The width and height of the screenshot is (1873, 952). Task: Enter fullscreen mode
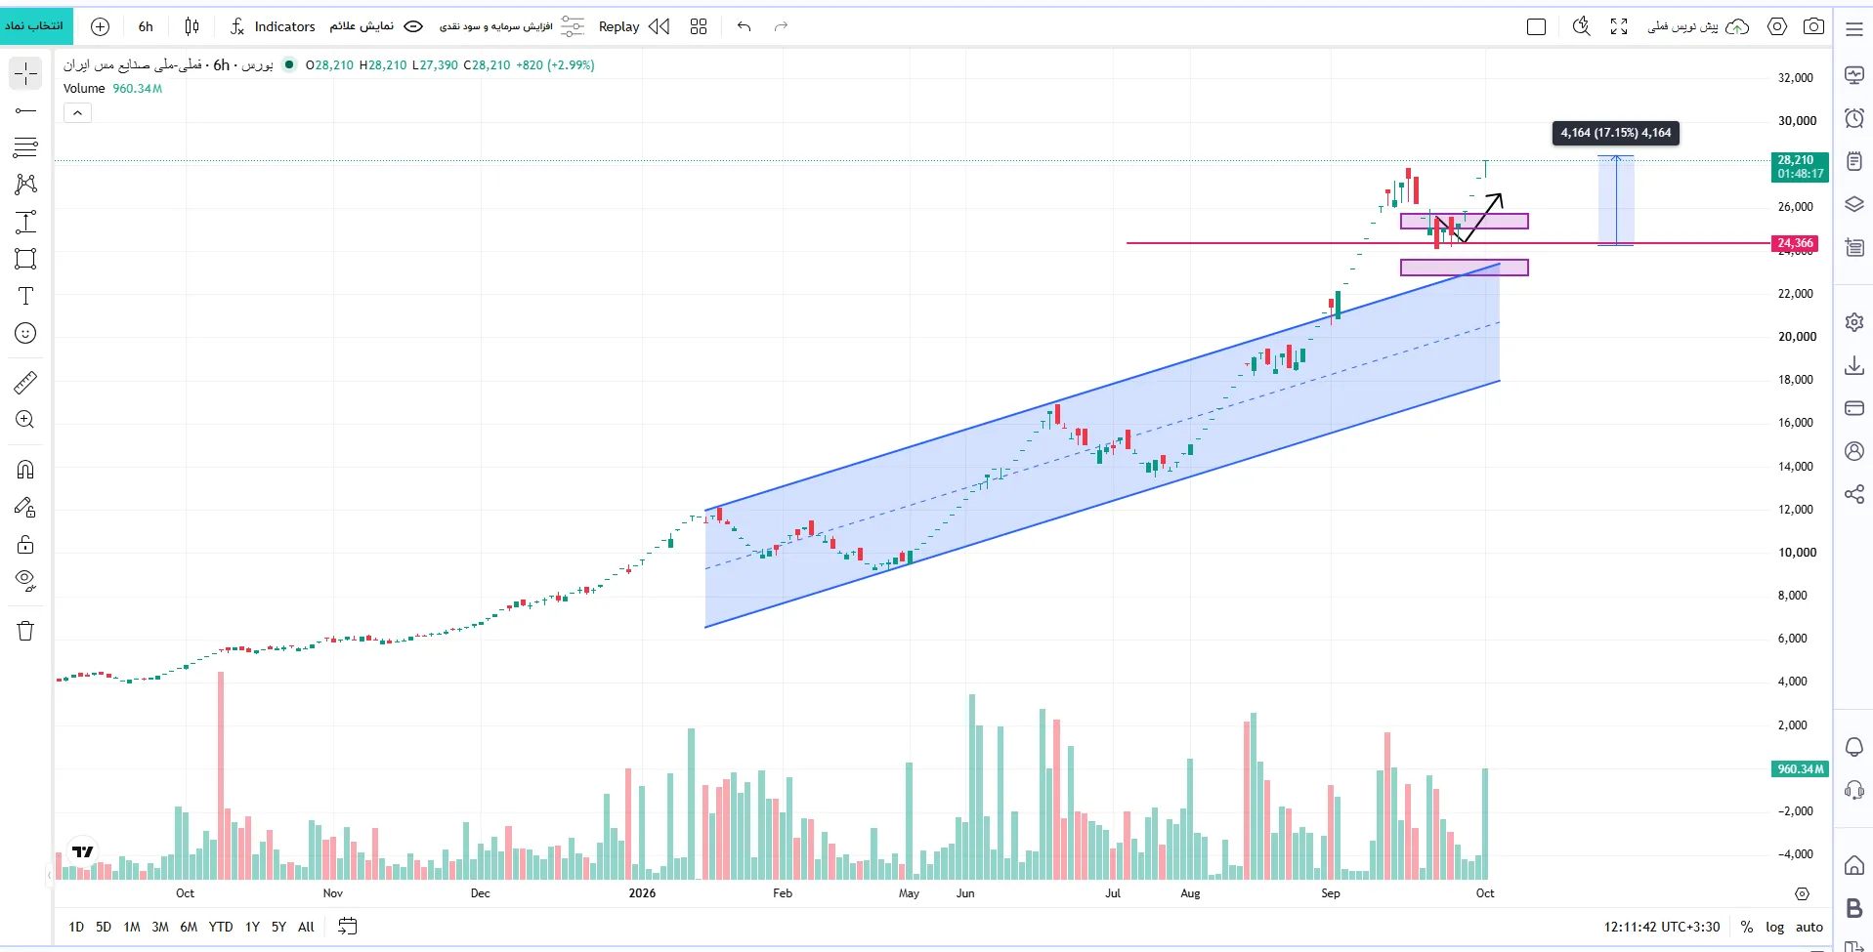click(1619, 26)
